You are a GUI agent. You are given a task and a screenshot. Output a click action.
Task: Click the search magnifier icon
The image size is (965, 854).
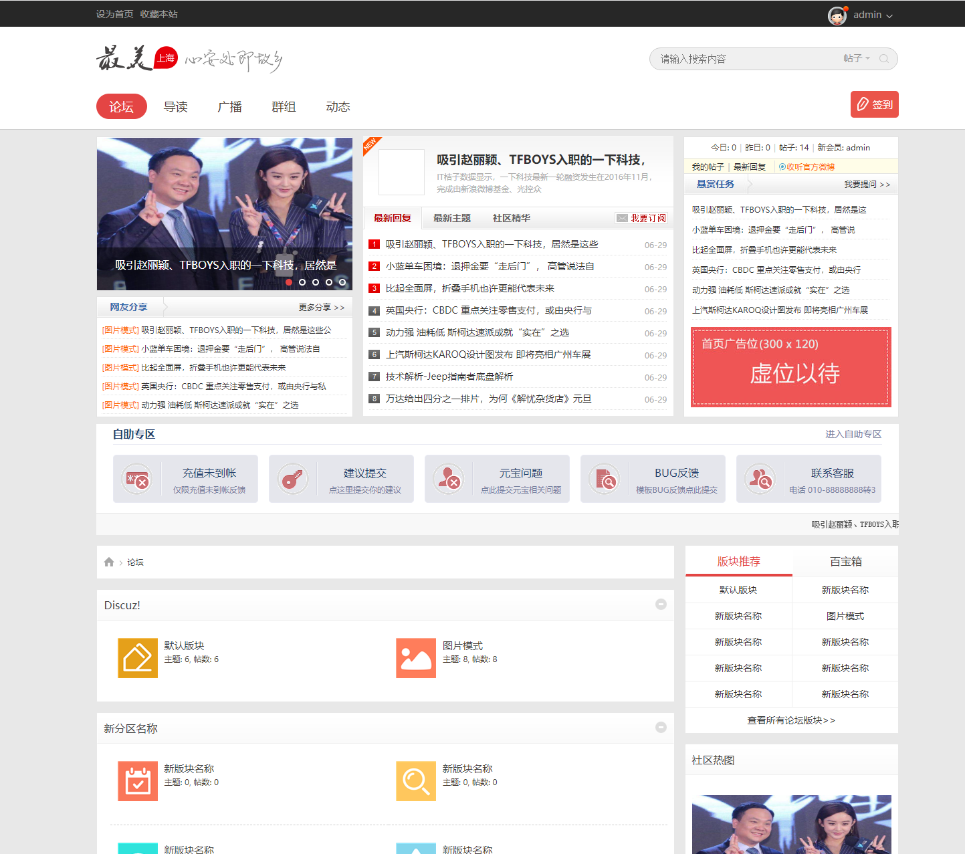click(x=883, y=59)
